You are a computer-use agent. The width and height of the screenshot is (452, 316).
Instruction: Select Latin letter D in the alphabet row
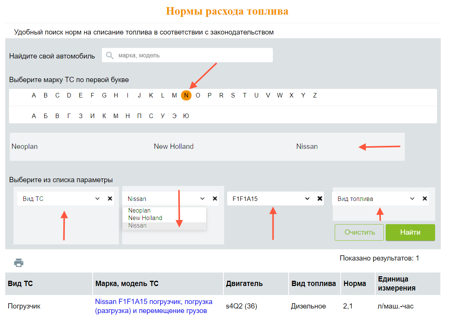coord(69,96)
